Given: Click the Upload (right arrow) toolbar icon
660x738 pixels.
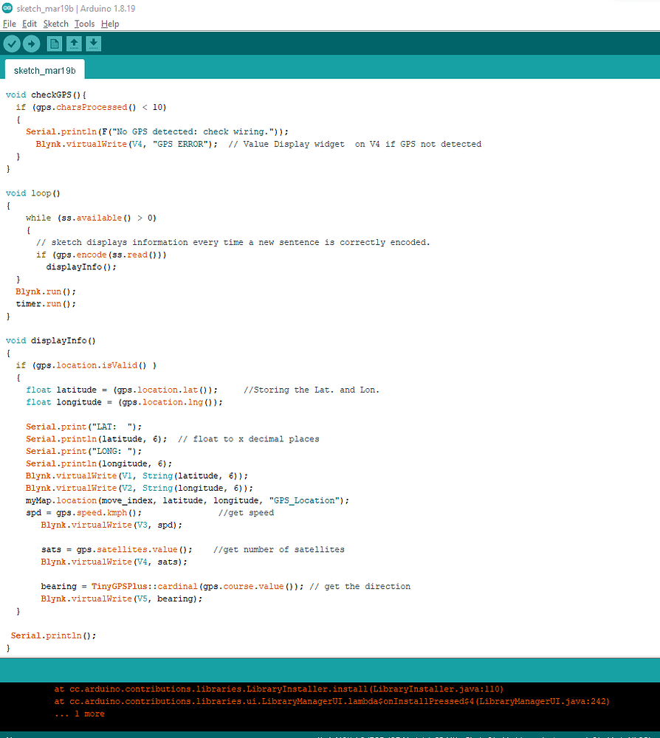Looking at the screenshot, I should 31,44.
